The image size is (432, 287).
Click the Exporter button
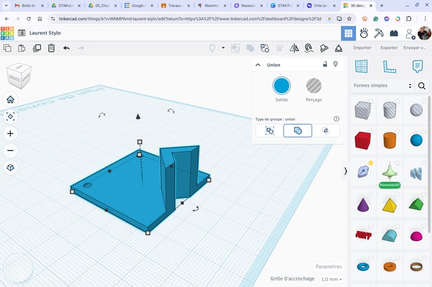[x=389, y=48]
